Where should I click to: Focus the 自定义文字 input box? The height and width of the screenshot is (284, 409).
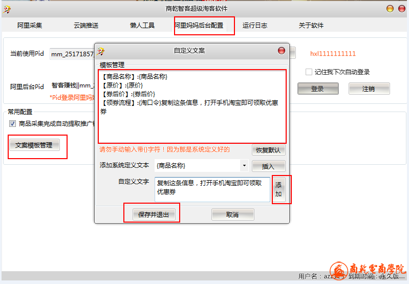[212, 190]
